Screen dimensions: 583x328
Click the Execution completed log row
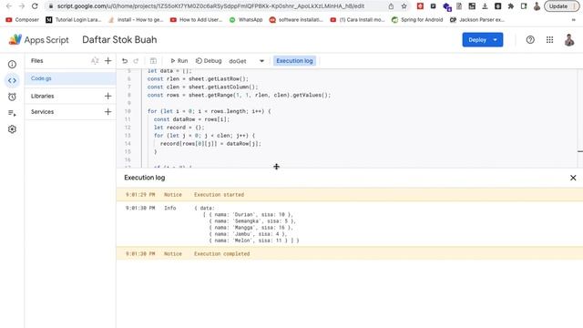(350, 253)
